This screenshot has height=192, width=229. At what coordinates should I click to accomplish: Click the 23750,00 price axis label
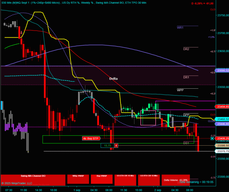[x=223, y=15]
